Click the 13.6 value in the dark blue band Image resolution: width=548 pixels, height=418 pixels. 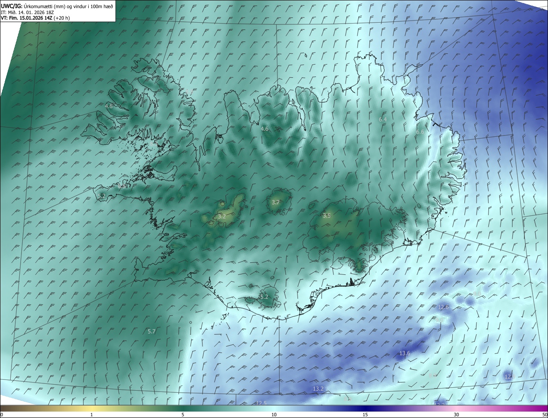click(405, 353)
